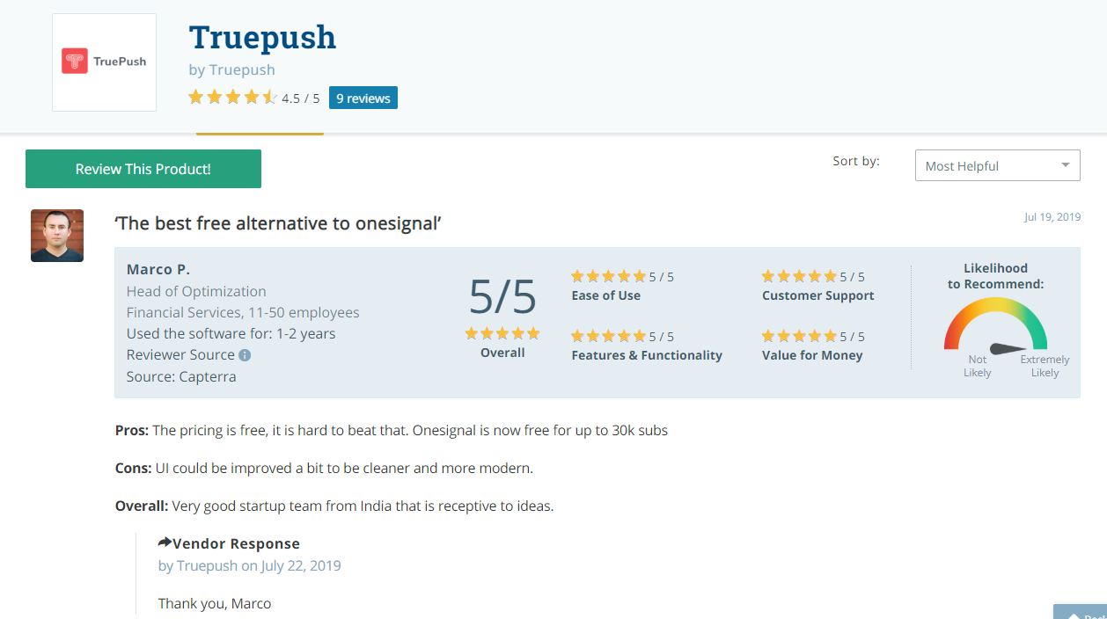1107x619 pixels.
Task: Click the Ease of Use star rating
Action: tap(608, 276)
